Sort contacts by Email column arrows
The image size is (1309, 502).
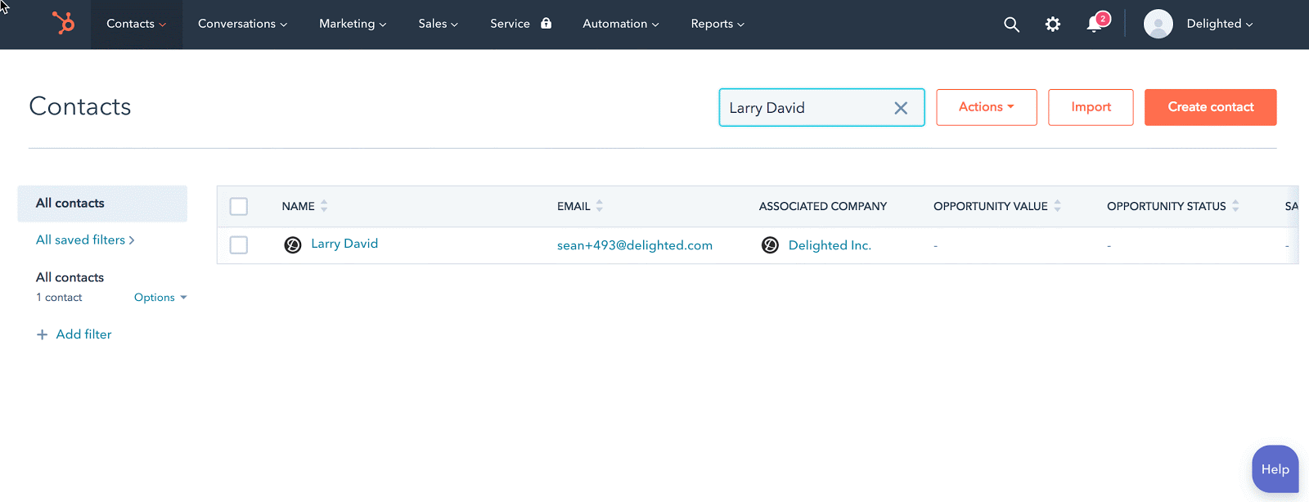[600, 206]
